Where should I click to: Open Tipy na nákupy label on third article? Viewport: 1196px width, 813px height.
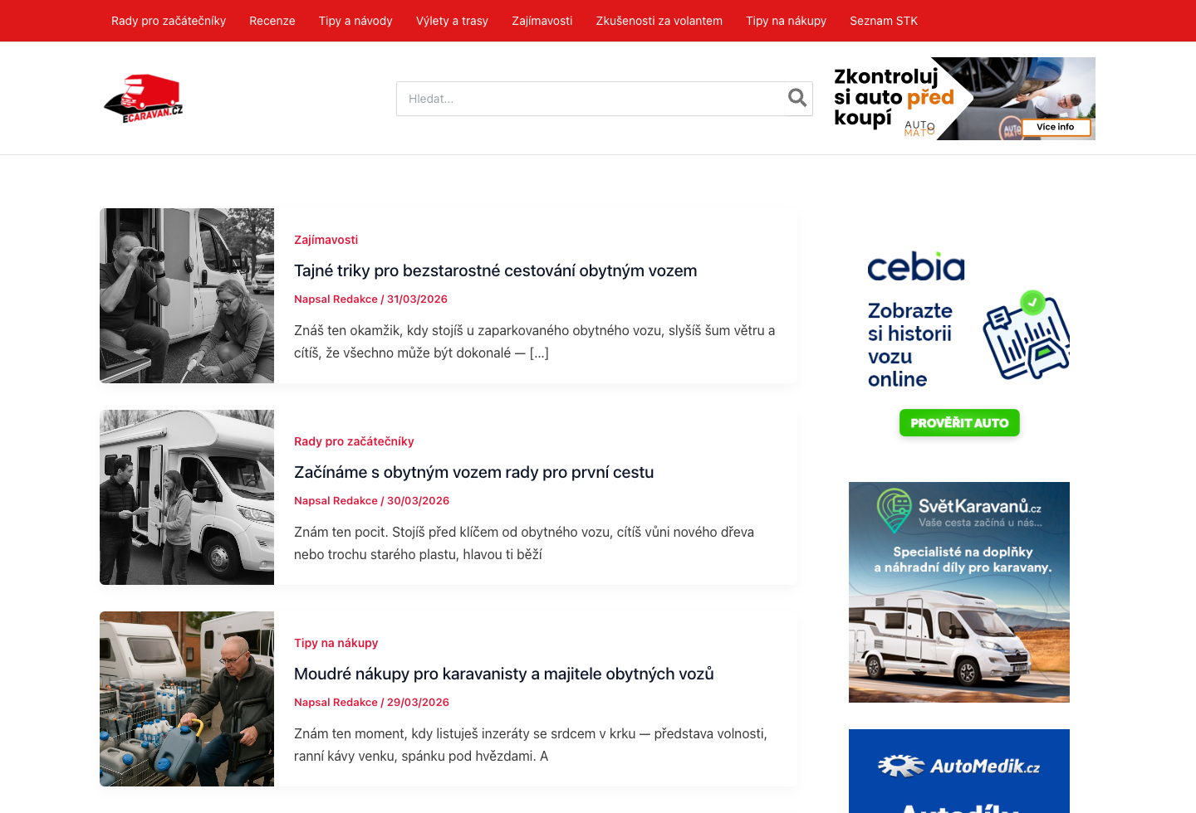[x=336, y=643]
